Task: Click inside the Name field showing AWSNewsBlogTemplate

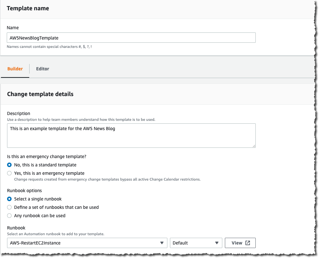Action: (x=131, y=38)
